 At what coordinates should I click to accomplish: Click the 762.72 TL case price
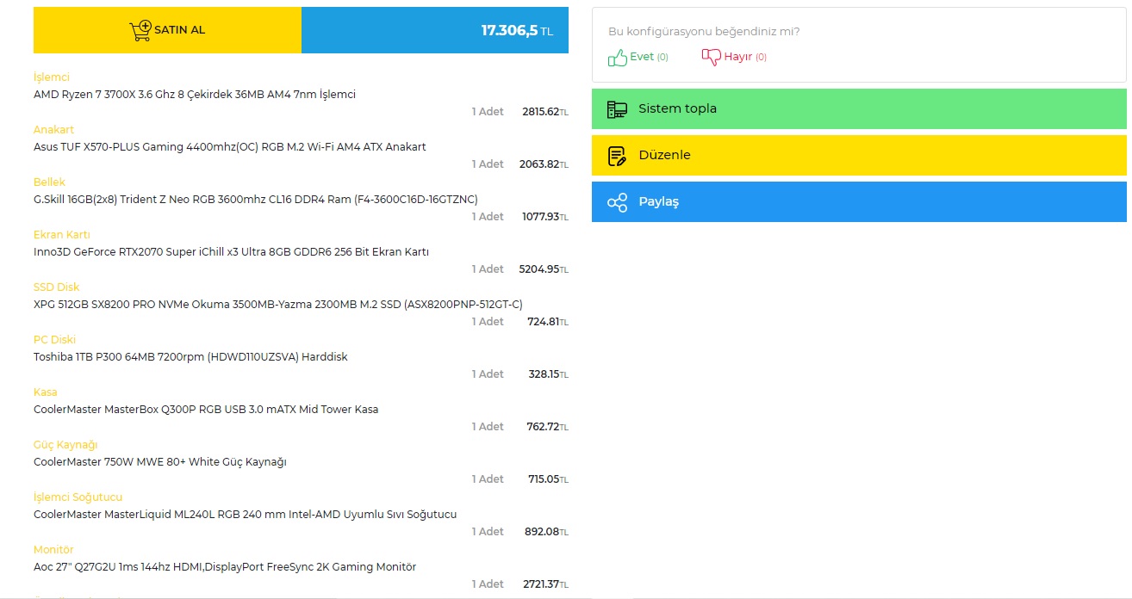pos(548,427)
